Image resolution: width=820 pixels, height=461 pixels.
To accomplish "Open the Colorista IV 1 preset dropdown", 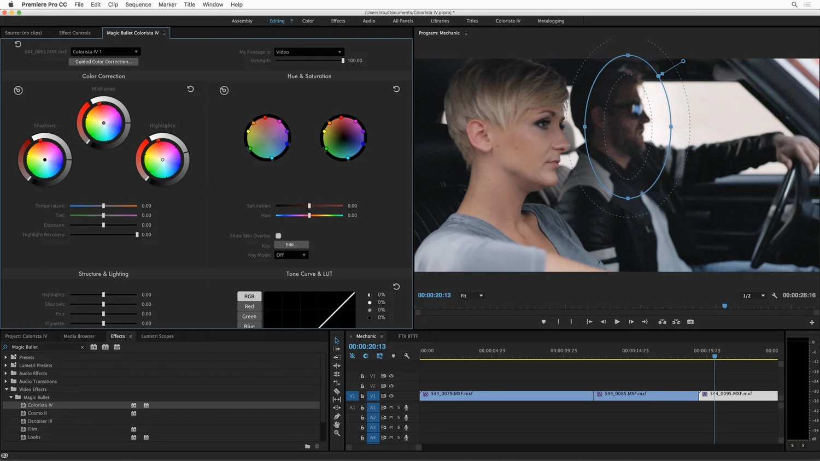I will pos(106,52).
